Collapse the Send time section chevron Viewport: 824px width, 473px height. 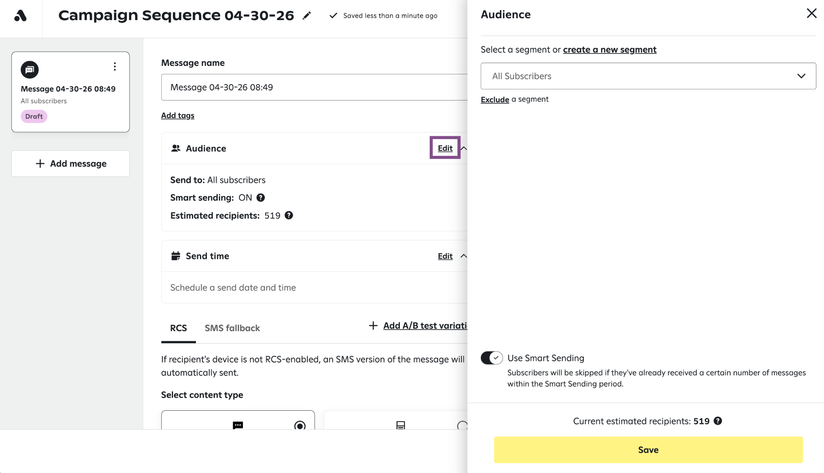463,256
